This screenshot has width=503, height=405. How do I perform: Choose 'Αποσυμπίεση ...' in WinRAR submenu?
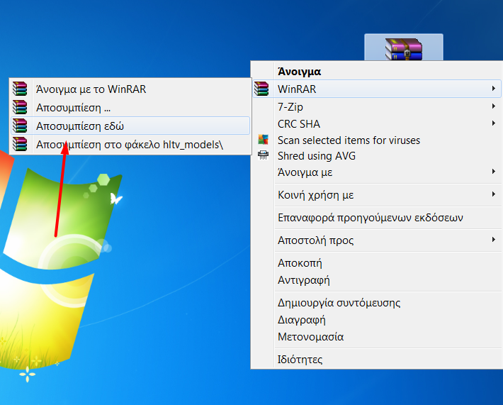point(130,108)
